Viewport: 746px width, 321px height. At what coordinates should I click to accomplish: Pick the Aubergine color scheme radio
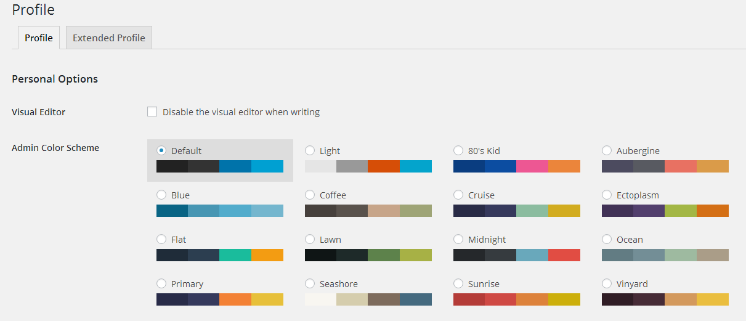607,150
